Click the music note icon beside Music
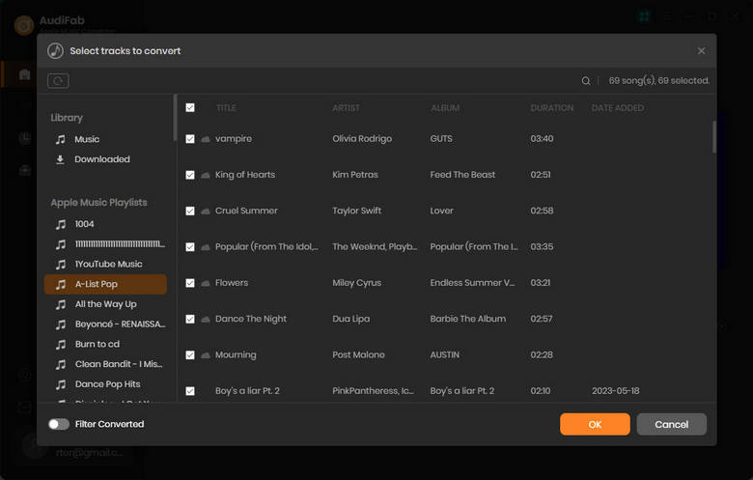This screenshot has width=753, height=480. point(61,139)
